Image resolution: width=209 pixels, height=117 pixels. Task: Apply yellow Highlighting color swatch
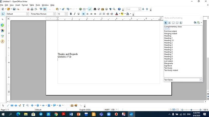122,14
